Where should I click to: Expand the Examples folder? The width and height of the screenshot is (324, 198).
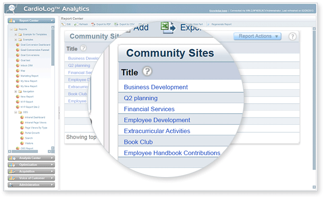16,40
